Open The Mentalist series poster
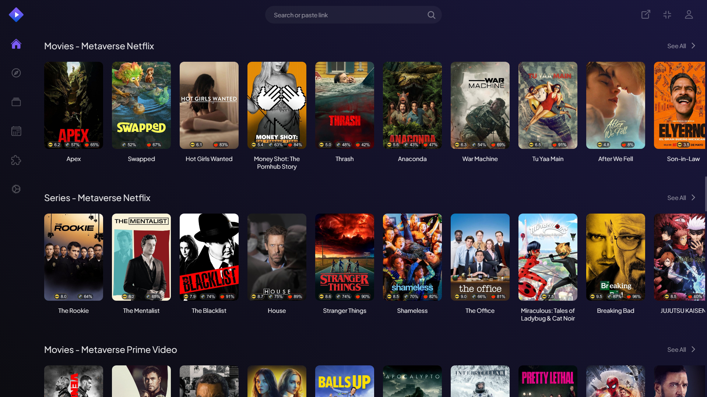Screen dimensions: 707x397 [141, 257]
